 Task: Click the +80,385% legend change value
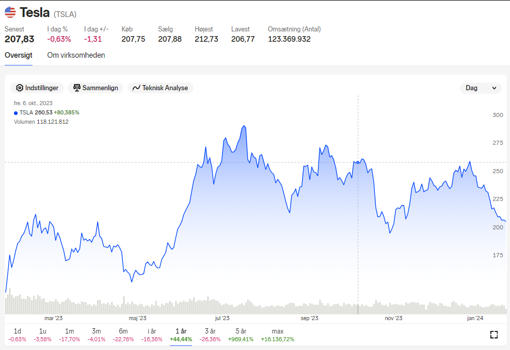[67, 113]
